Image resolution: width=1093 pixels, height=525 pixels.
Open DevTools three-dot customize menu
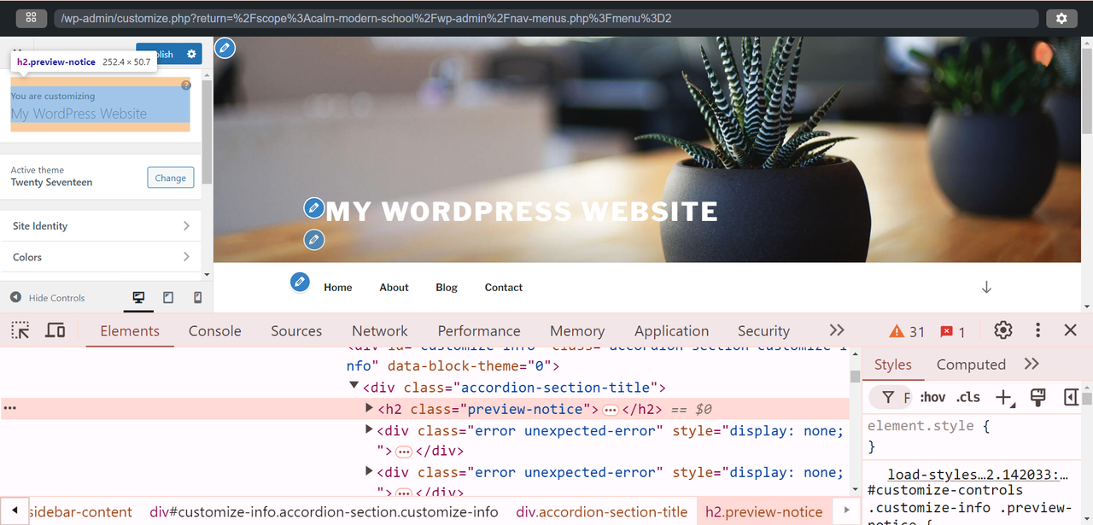click(1037, 330)
